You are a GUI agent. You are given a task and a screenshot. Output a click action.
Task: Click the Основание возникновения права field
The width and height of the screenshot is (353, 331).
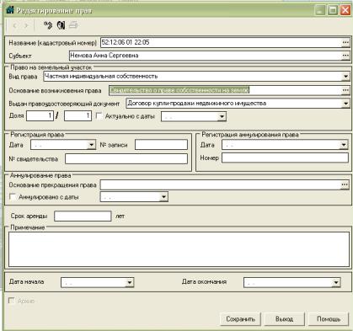[x=225, y=90]
